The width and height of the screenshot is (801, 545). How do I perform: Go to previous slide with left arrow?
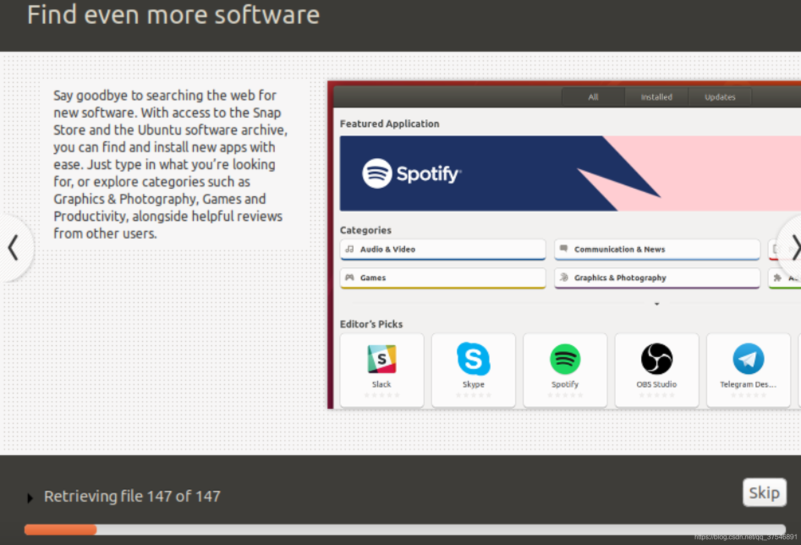coord(14,248)
